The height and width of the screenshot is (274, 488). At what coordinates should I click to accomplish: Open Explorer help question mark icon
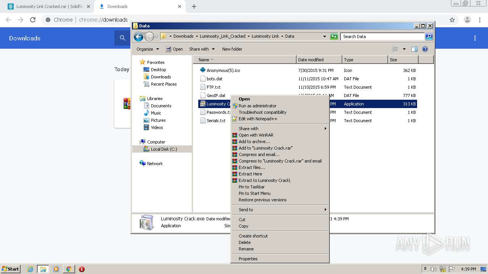[x=425, y=49]
